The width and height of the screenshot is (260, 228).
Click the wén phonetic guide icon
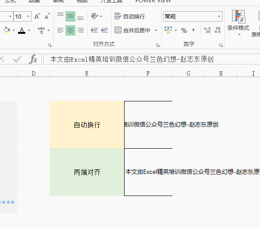coord(41,30)
